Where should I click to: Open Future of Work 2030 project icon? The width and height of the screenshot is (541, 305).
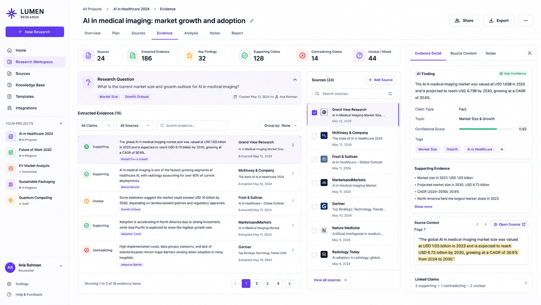pos(11,152)
